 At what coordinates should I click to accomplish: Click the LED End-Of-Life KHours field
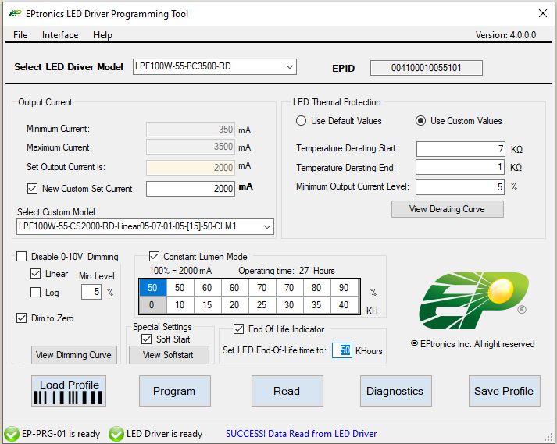[342, 350]
